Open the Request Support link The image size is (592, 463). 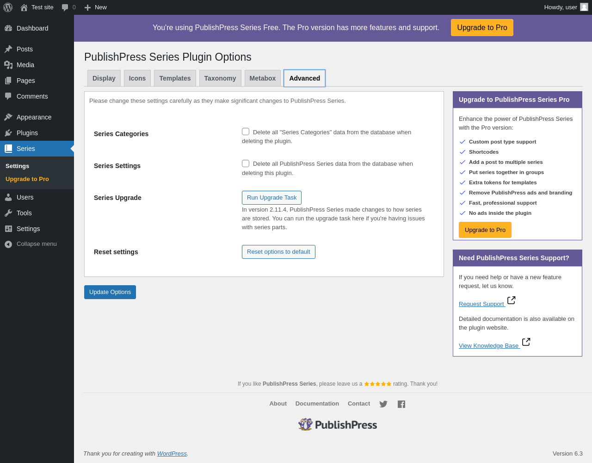click(481, 304)
